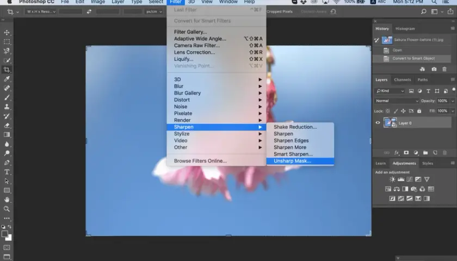Click the Add layer style fx icon
457x261 pixels.
pyautogui.click(x=397, y=153)
